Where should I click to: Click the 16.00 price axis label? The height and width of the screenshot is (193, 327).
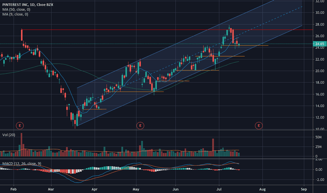click(x=320, y=94)
